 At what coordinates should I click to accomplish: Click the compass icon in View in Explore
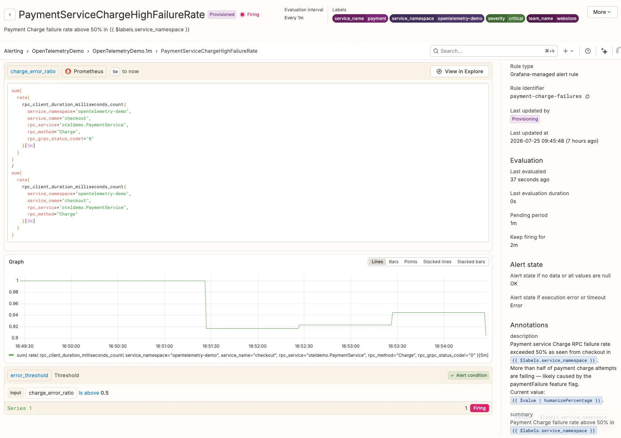pyautogui.click(x=439, y=71)
